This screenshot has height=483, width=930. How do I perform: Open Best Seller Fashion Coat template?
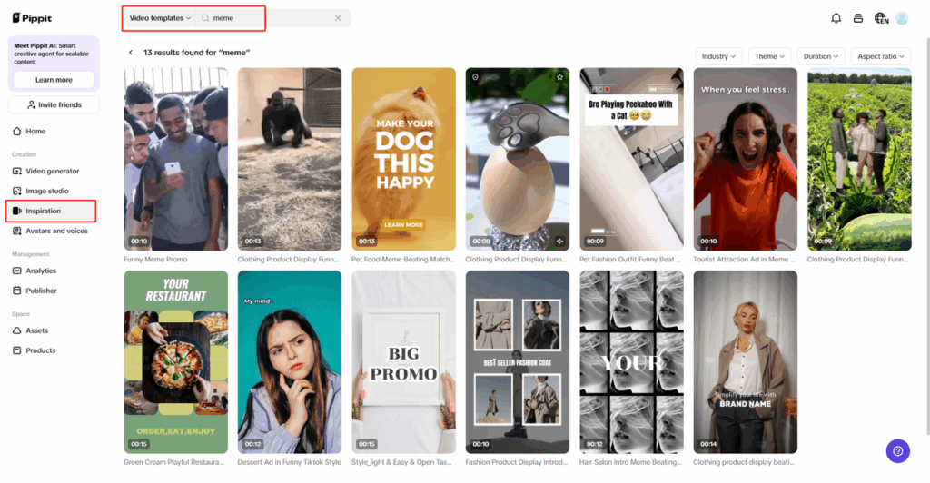coord(517,362)
